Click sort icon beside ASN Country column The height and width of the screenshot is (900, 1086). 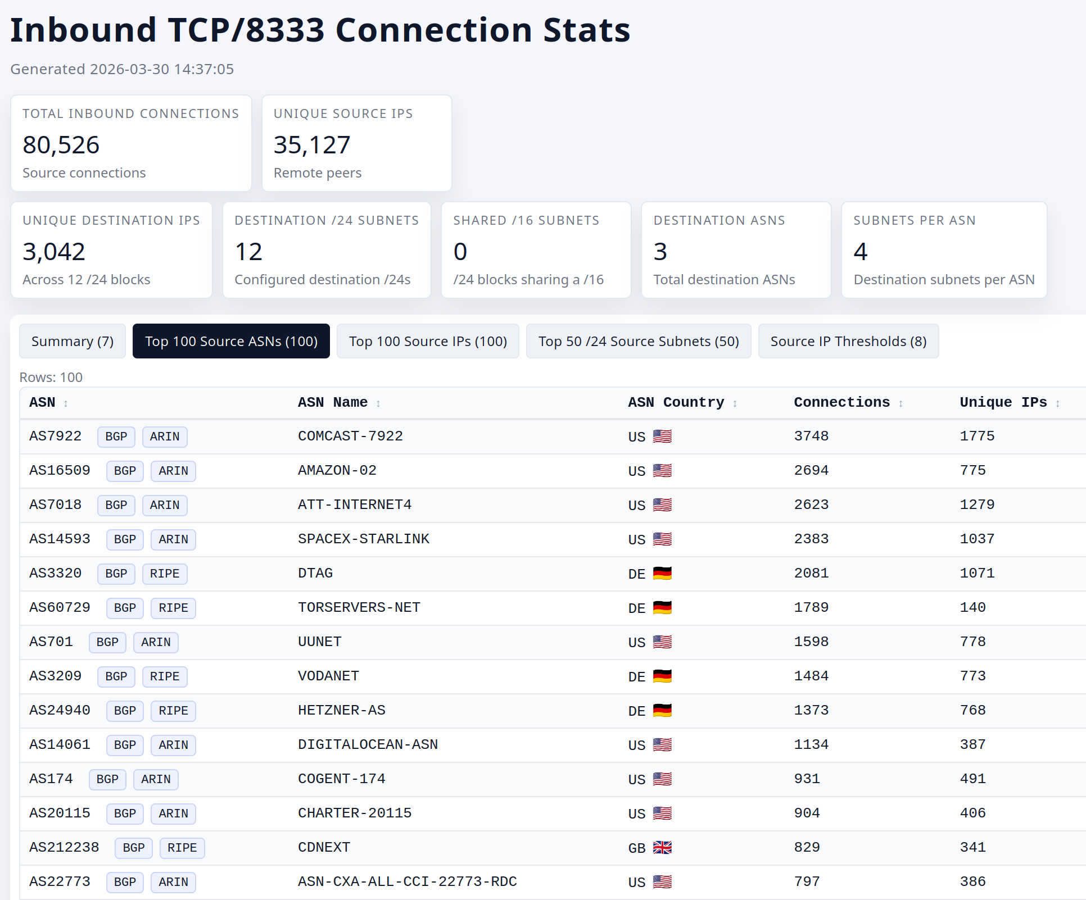735,404
